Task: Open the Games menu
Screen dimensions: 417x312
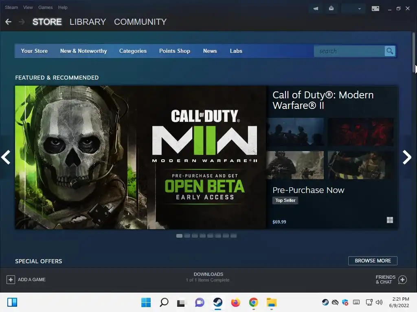Action: coord(45,7)
